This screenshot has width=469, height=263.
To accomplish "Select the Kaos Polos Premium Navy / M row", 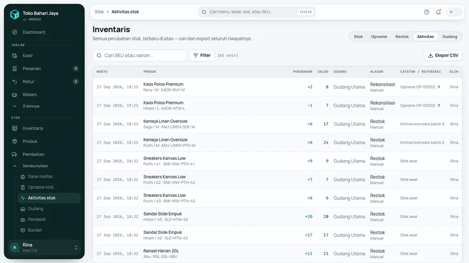I will (277, 87).
